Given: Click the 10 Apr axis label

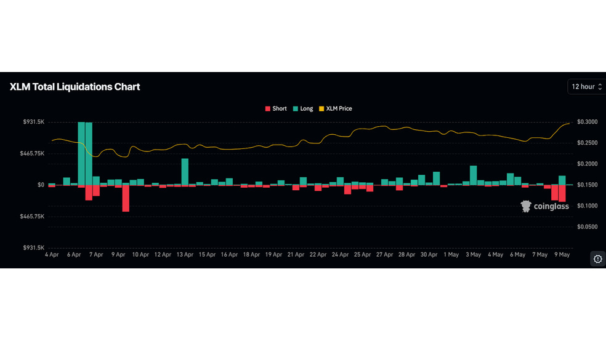Looking at the screenshot, I should click(x=140, y=254).
